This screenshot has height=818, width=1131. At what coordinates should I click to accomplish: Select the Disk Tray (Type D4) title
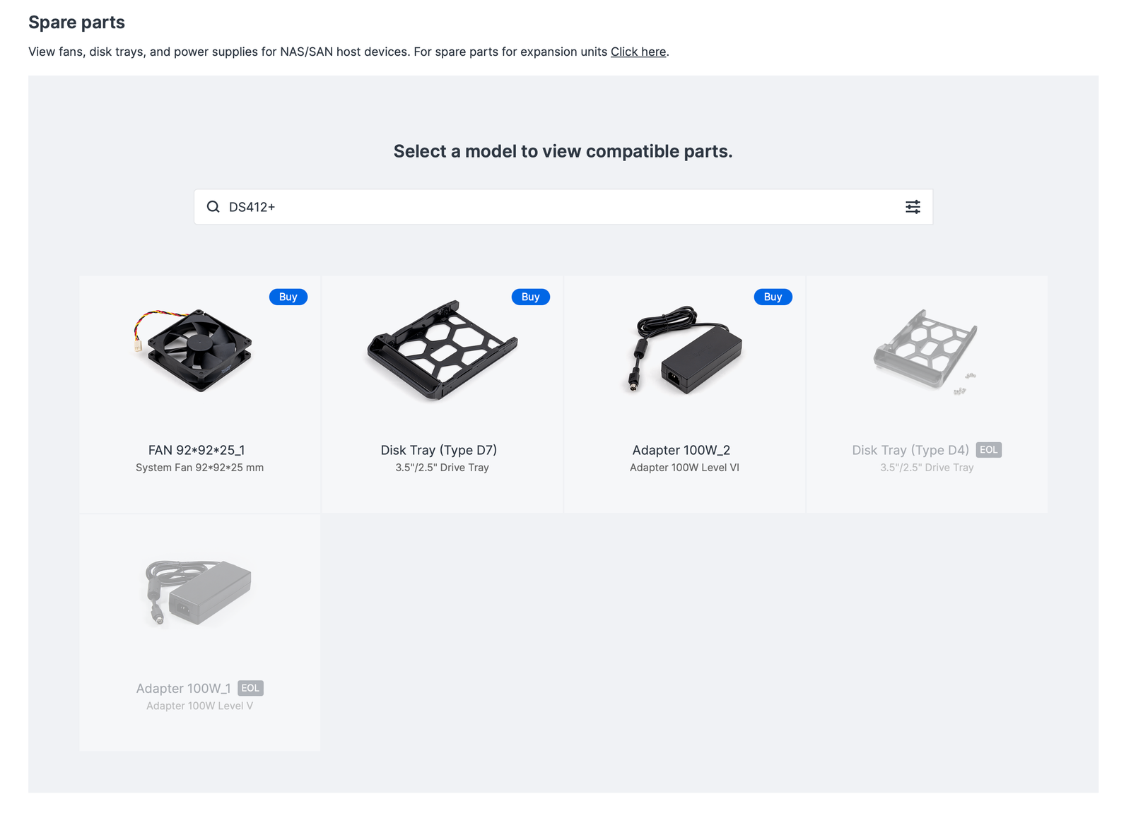910,450
